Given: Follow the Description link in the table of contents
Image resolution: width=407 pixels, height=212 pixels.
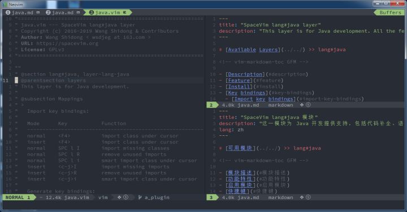Looking at the screenshot, I should point(245,74).
